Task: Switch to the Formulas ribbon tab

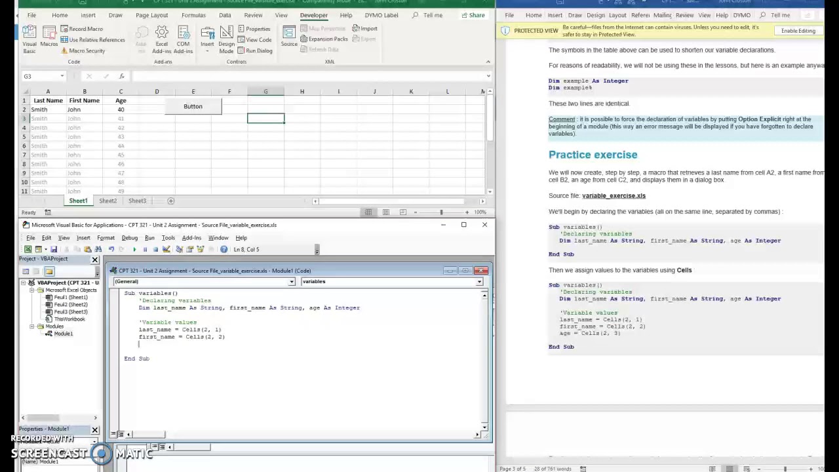Action: pyautogui.click(x=193, y=15)
